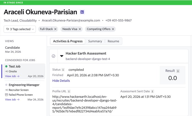Click the tag icon in the Tags selector

pos(7,29)
